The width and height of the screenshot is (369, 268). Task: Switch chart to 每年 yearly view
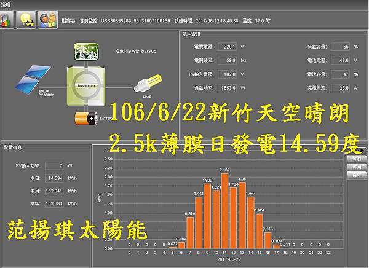click(357, 175)
